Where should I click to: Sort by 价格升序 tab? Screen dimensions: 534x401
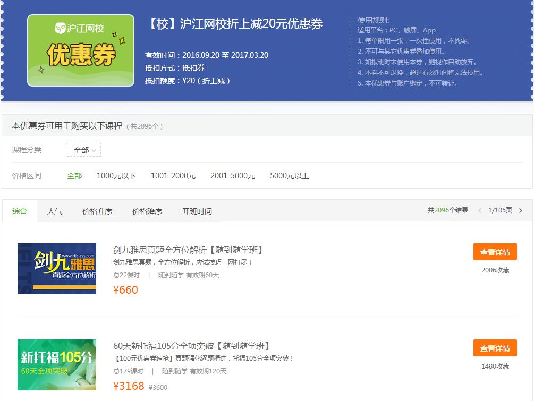(x=97, y=211)
